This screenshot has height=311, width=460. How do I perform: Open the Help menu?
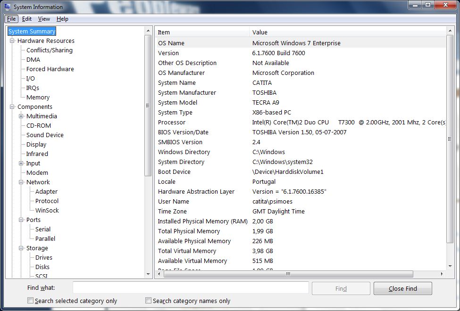point(62,19)
